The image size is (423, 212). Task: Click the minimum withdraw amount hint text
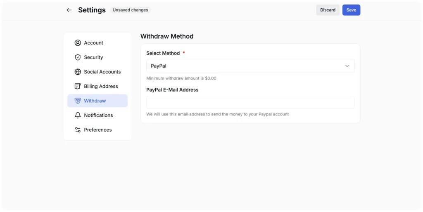[181, 78]
